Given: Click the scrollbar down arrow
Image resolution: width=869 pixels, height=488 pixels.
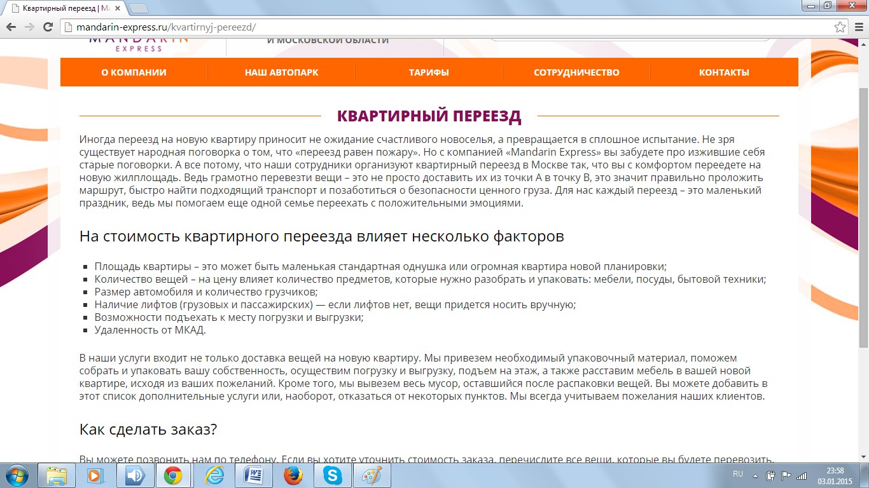Looking at the screenshot, I should (x=863, y=457).
